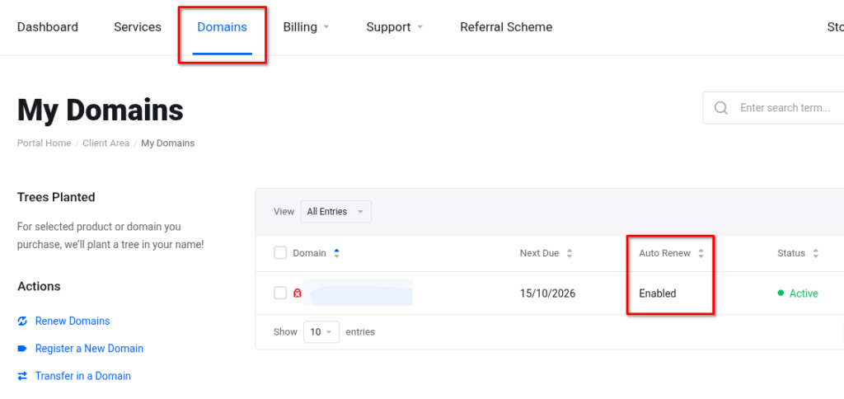The height and width of the screenshot is (399, 844).
Task: Expand the Billing menu
Action: point(306,27)
